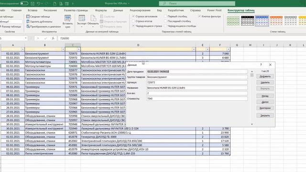Screen dimensions: 306x172
Task: Open the column B header filter dropdown
Action: point(63,49)
